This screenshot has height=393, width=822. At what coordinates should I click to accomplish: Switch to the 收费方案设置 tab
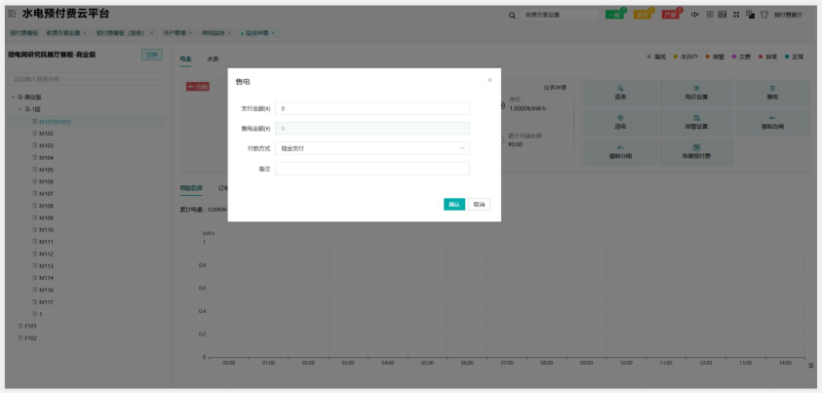click(63, 33)
